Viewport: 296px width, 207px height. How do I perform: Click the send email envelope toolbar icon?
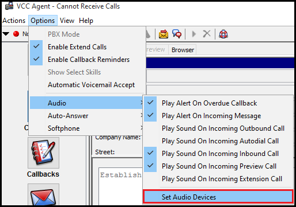(164, 34)
